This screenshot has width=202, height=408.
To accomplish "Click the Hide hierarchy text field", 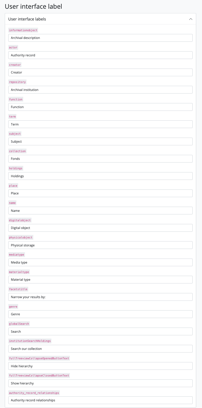I will 100,366.
